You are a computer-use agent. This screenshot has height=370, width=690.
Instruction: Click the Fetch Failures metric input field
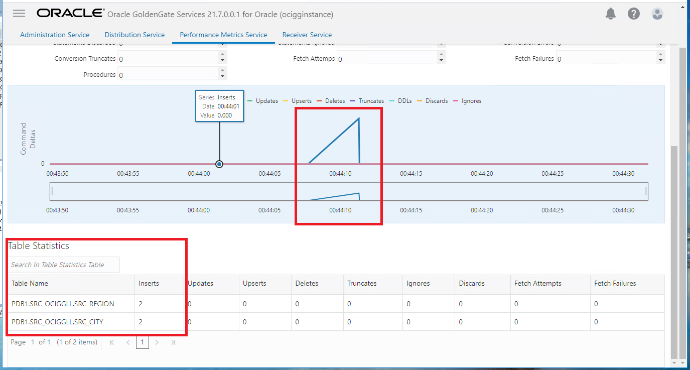[606, 59]
